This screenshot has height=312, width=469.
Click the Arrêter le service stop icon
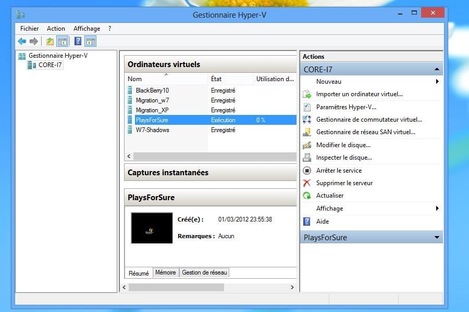(307, 171)
